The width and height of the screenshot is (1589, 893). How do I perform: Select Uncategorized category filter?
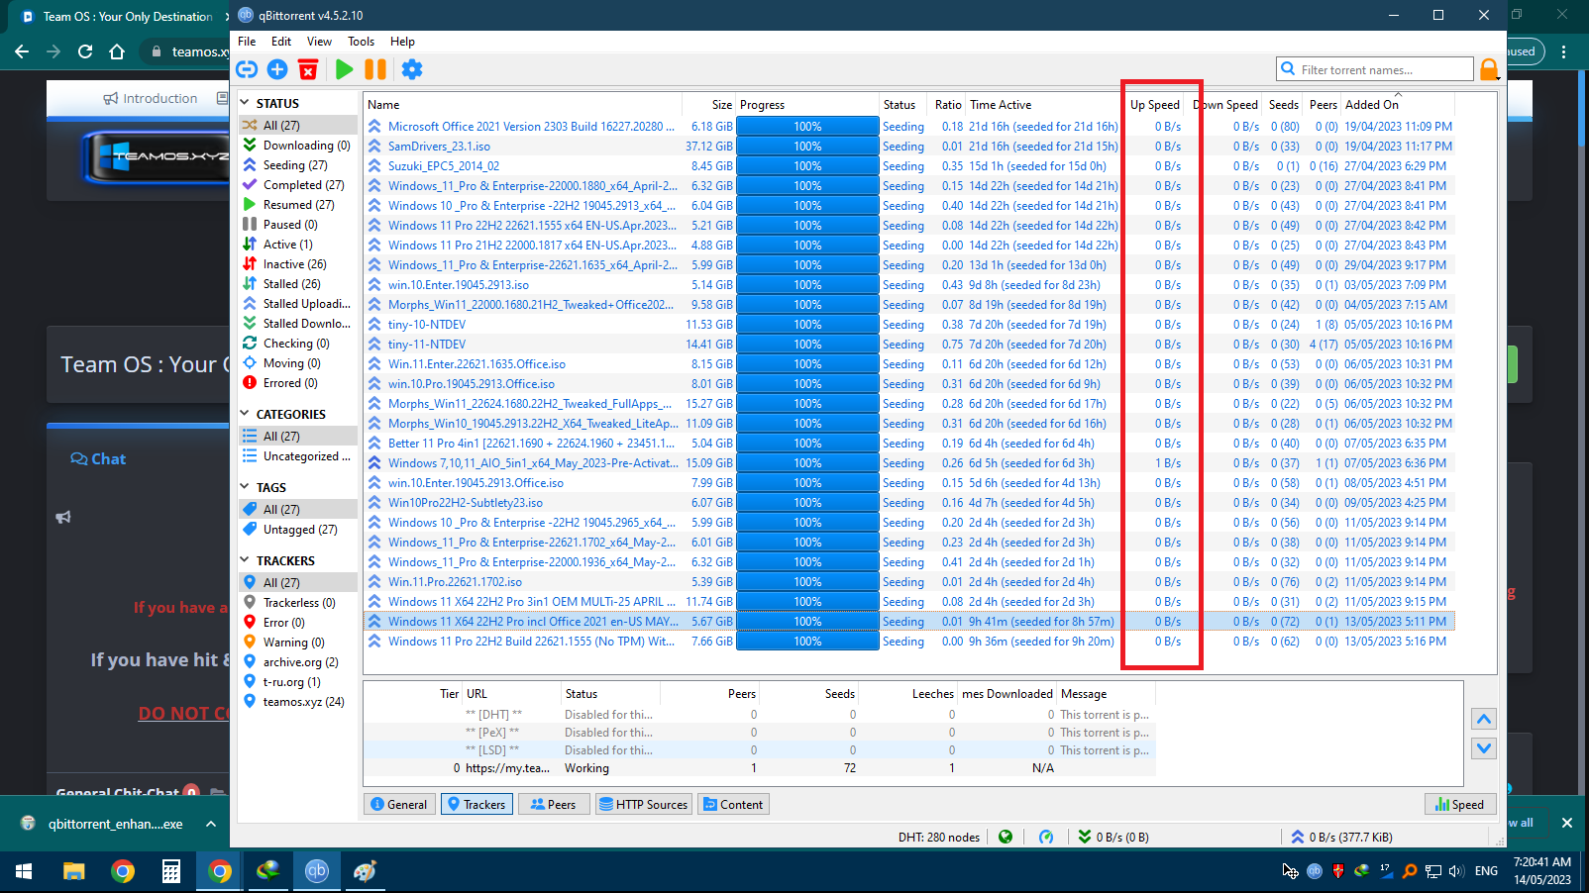297,456
